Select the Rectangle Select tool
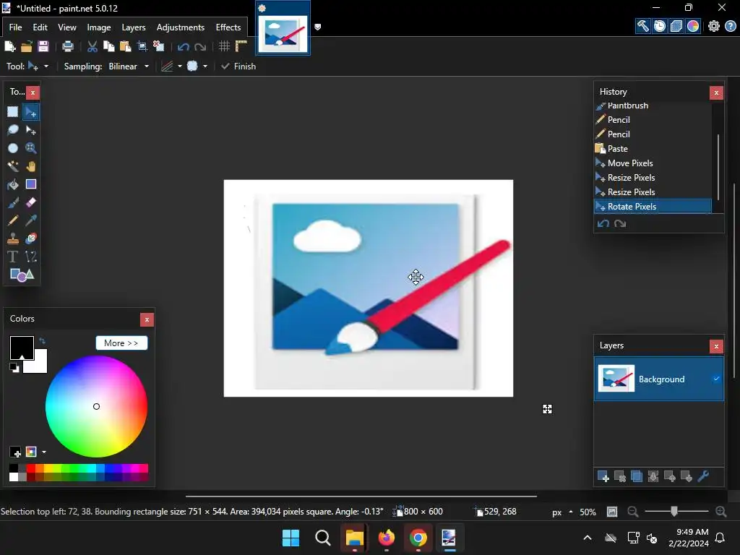Screen dimensions: 740x555 13,112
